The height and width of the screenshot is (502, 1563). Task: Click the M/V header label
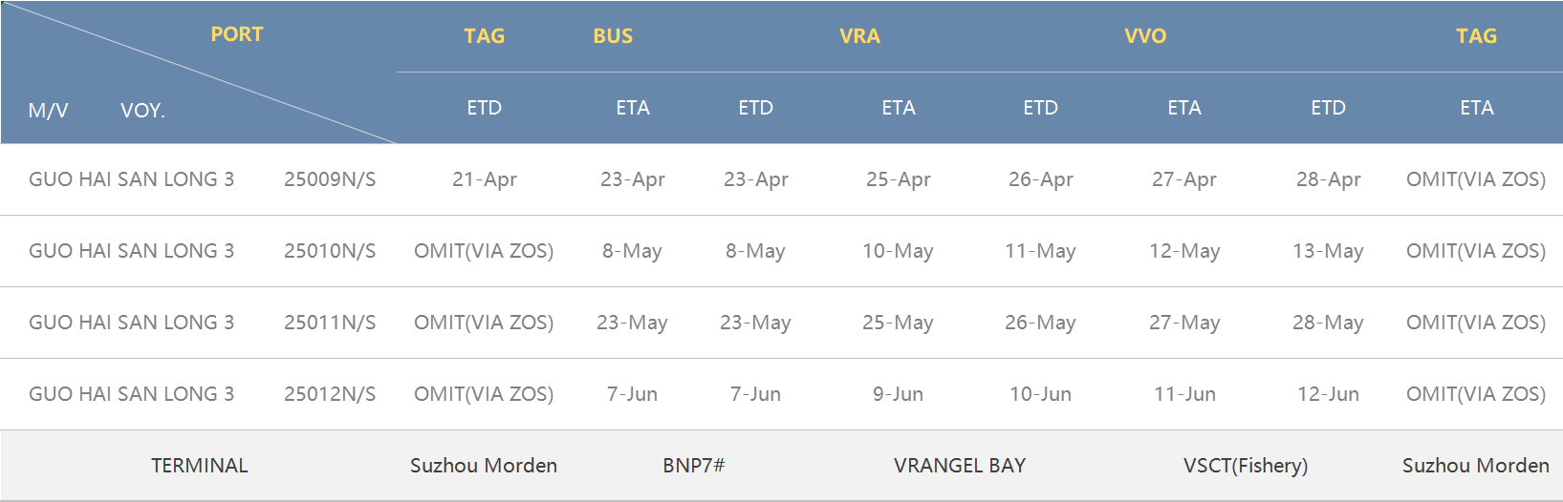point(49,111)
